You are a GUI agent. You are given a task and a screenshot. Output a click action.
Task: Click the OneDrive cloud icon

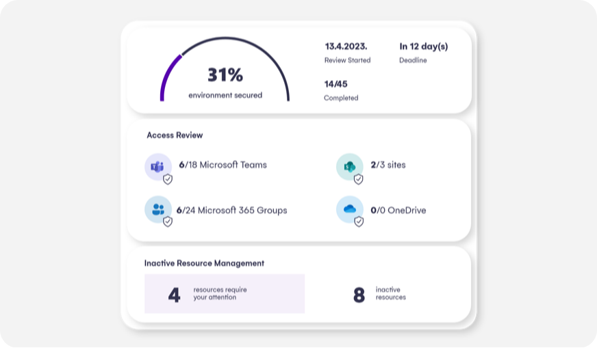[350, 209]
